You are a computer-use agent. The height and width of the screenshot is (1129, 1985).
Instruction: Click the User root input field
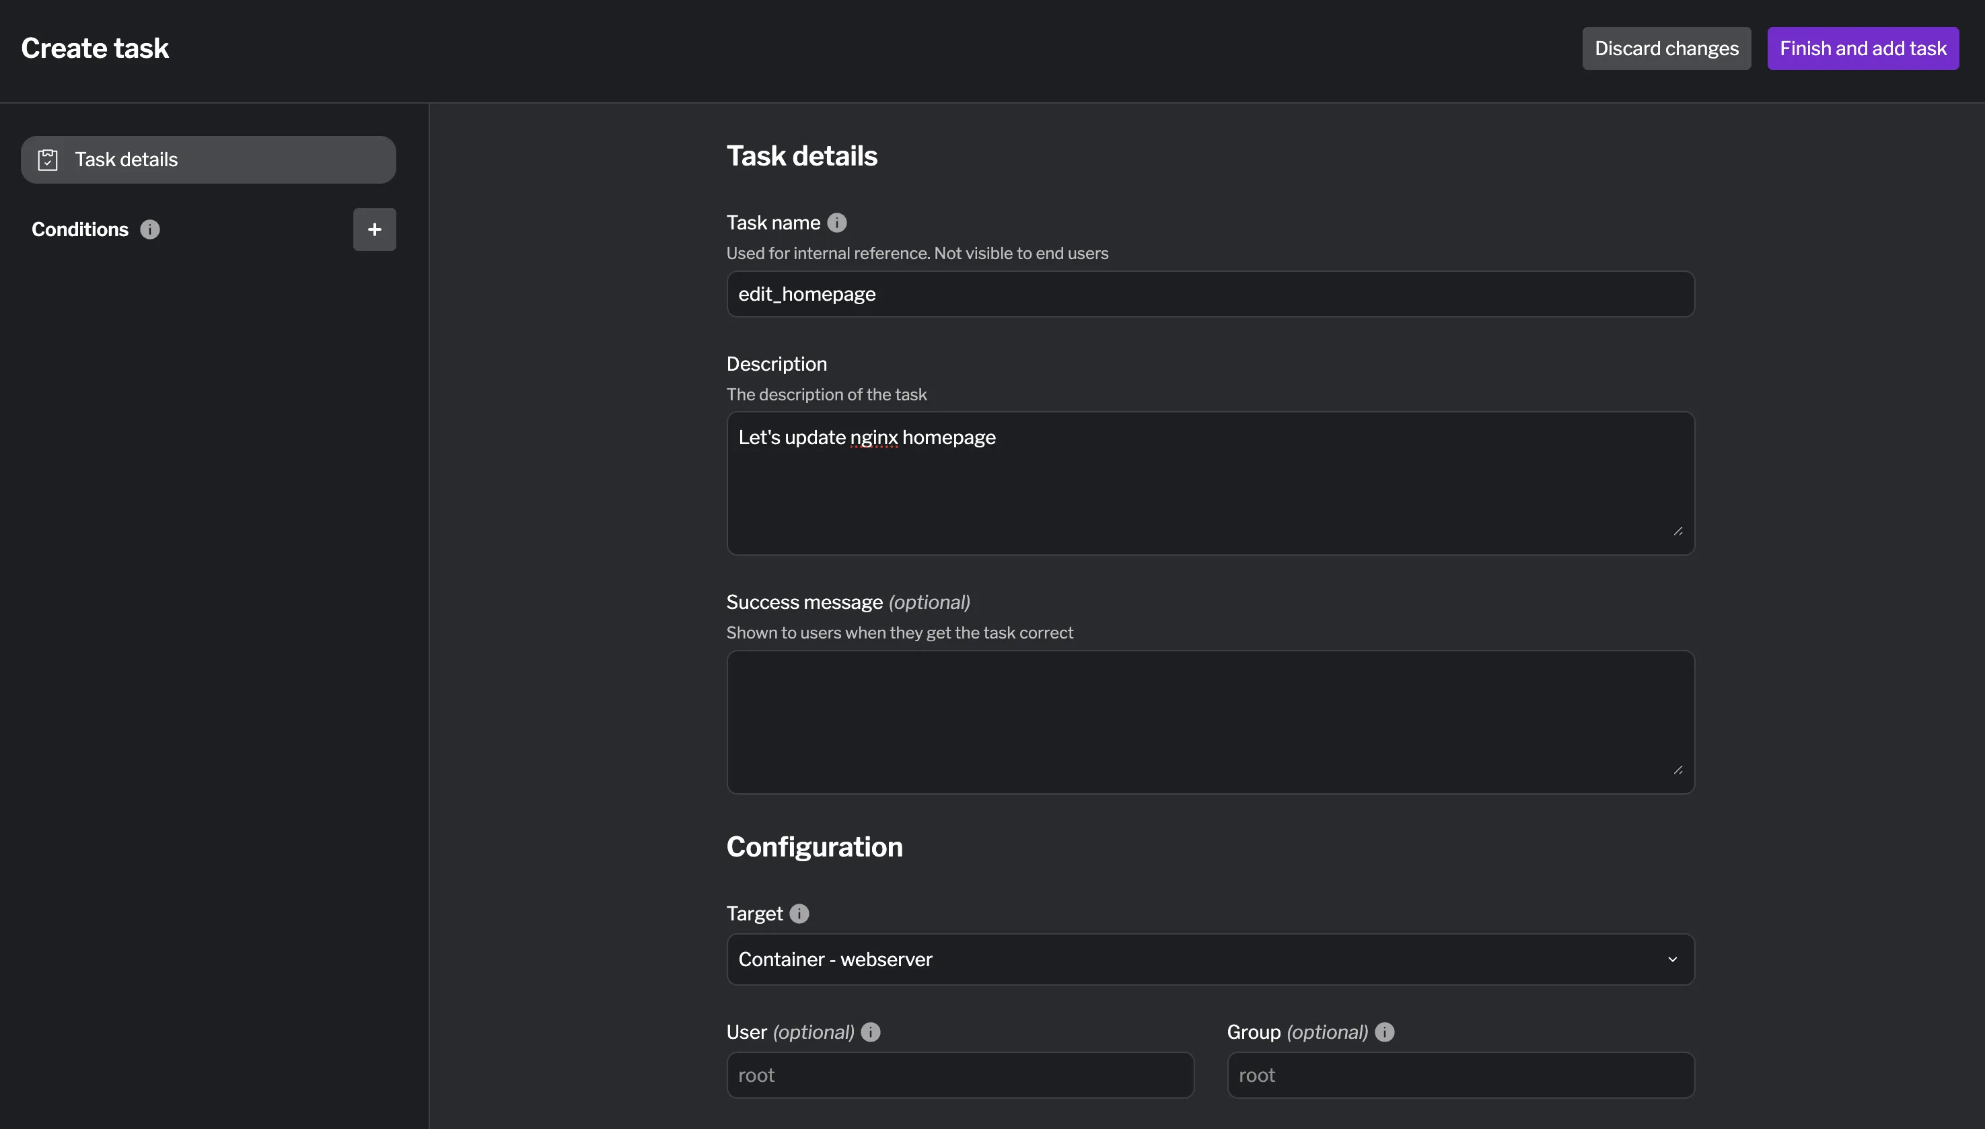[x=960, y=1075]
